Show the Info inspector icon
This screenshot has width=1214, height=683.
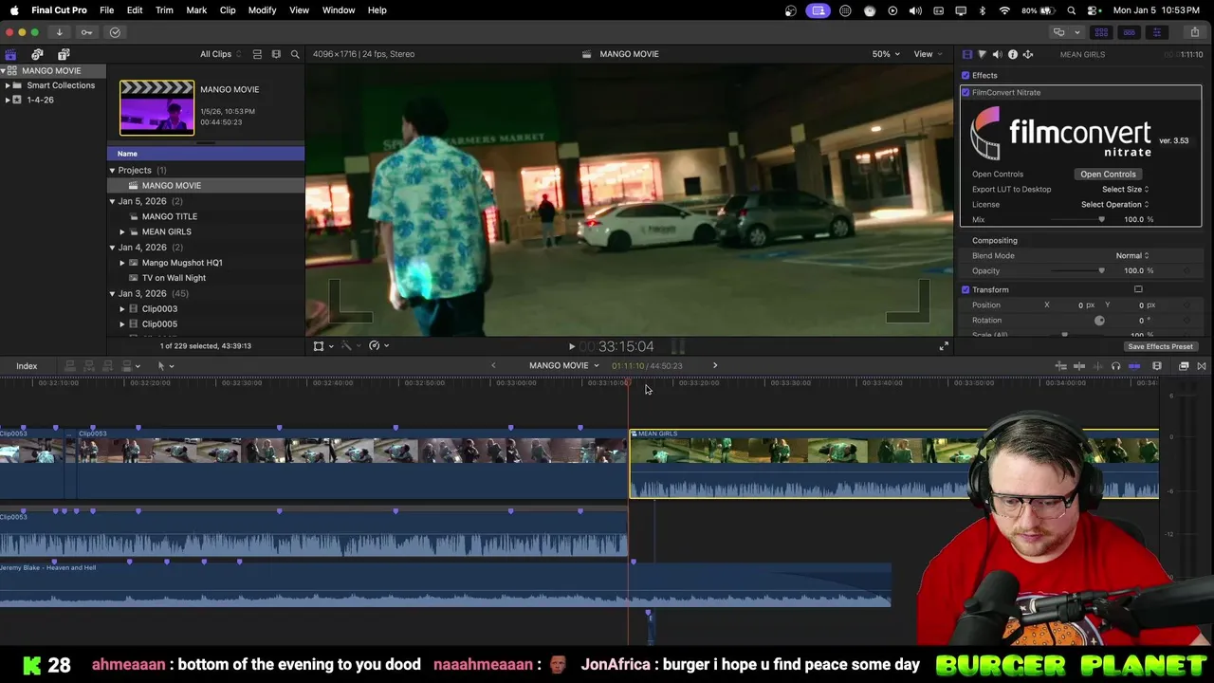tap(1012, 54)
